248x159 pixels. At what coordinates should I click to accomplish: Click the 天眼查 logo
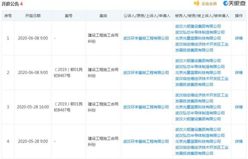[234, 3]
